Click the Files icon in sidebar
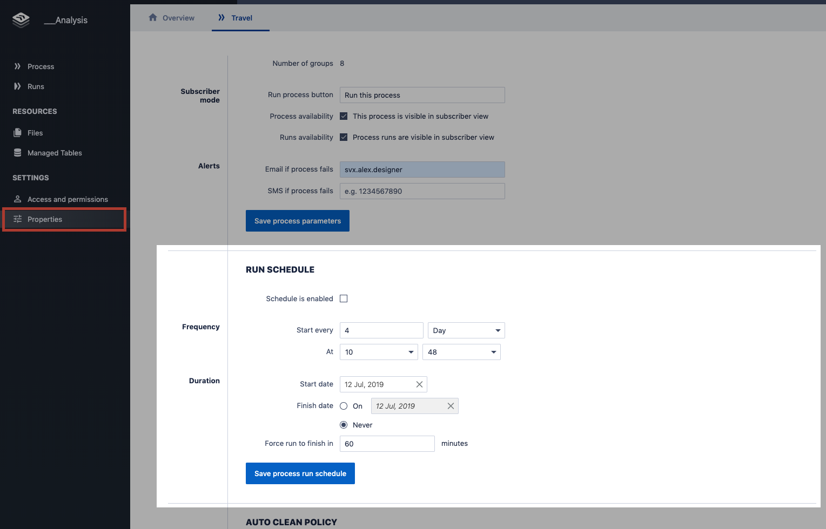Viewport: 826px width, 529px height. point(17,133)
